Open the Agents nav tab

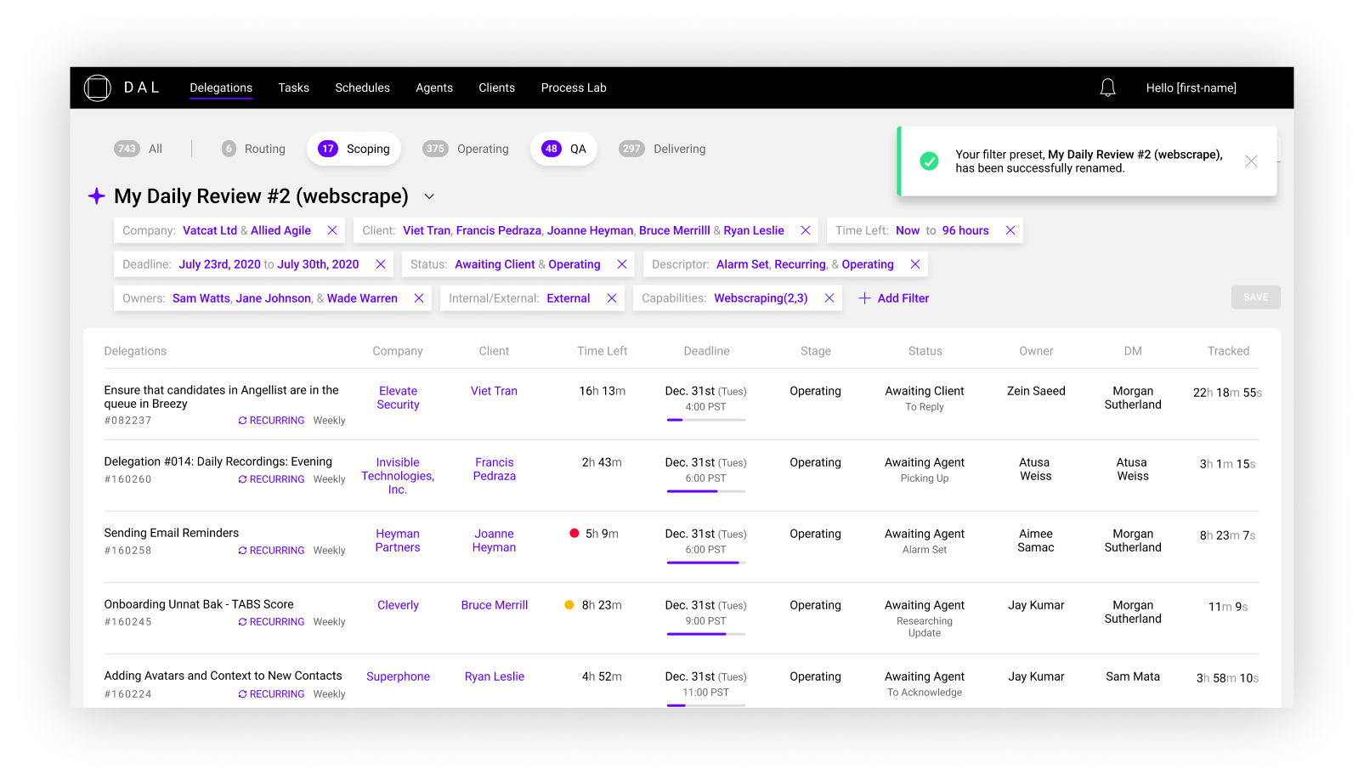(x=434, y=88)
